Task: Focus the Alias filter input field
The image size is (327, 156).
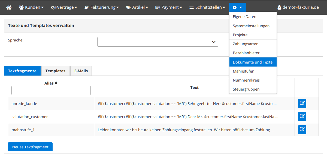Action: coord(51,91)
